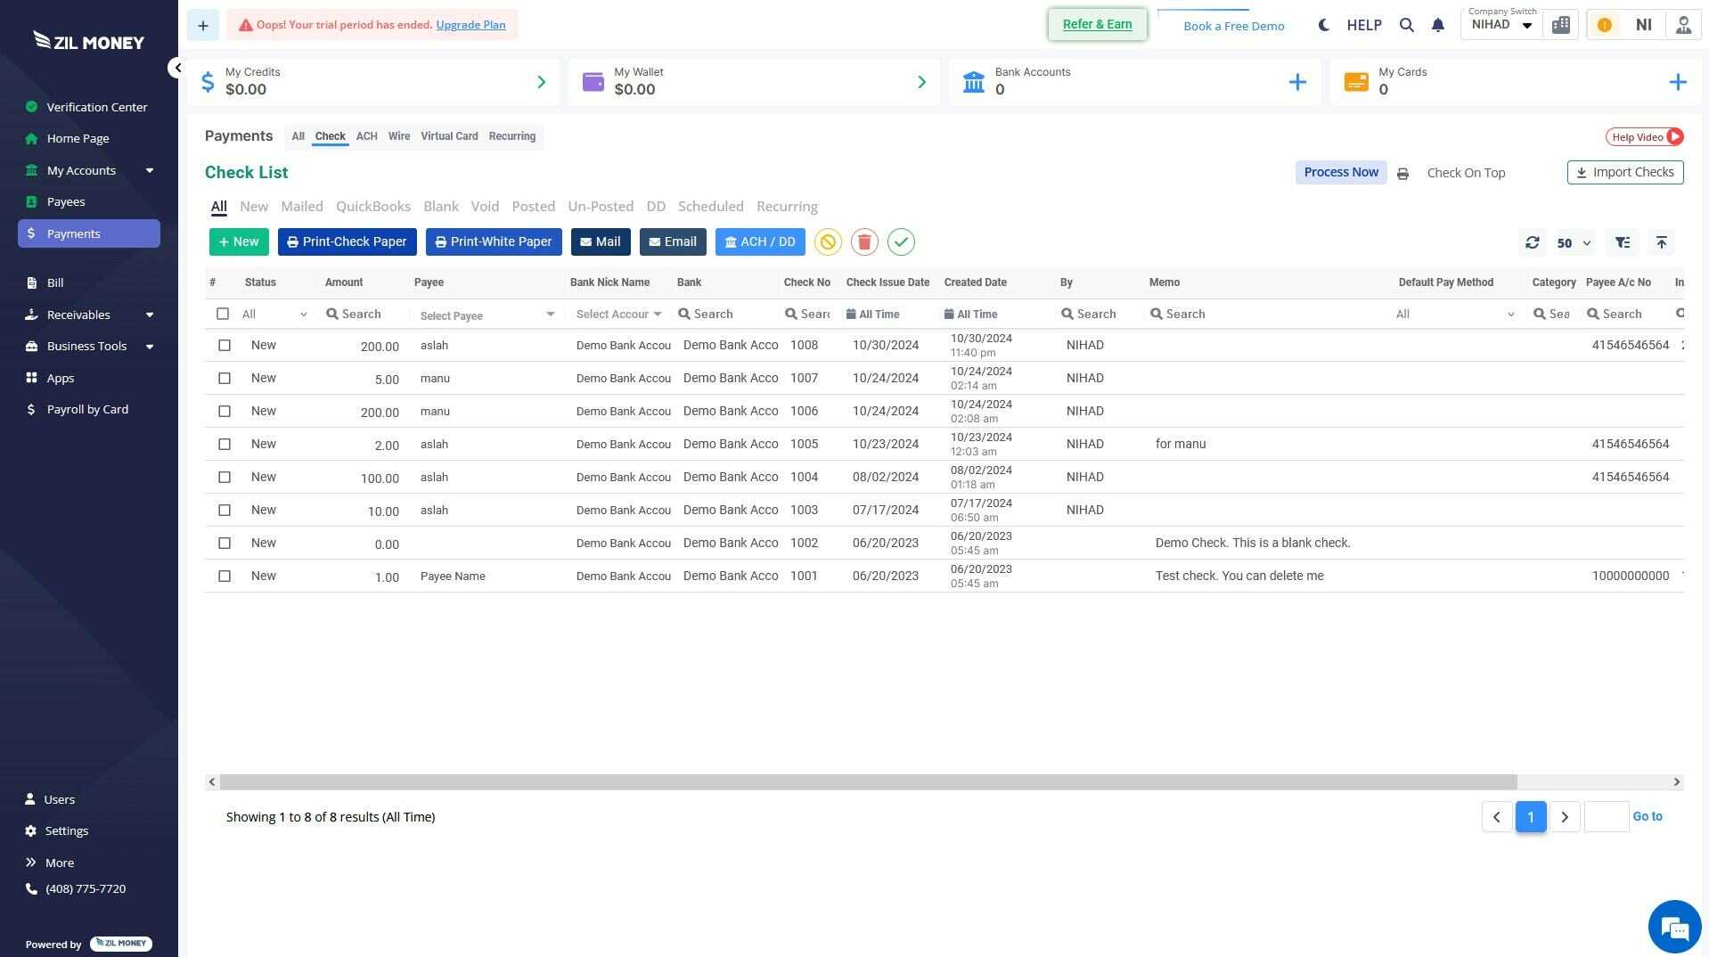Show the Mailed checks tab
1709x957 pixels.
pos(301,207)
